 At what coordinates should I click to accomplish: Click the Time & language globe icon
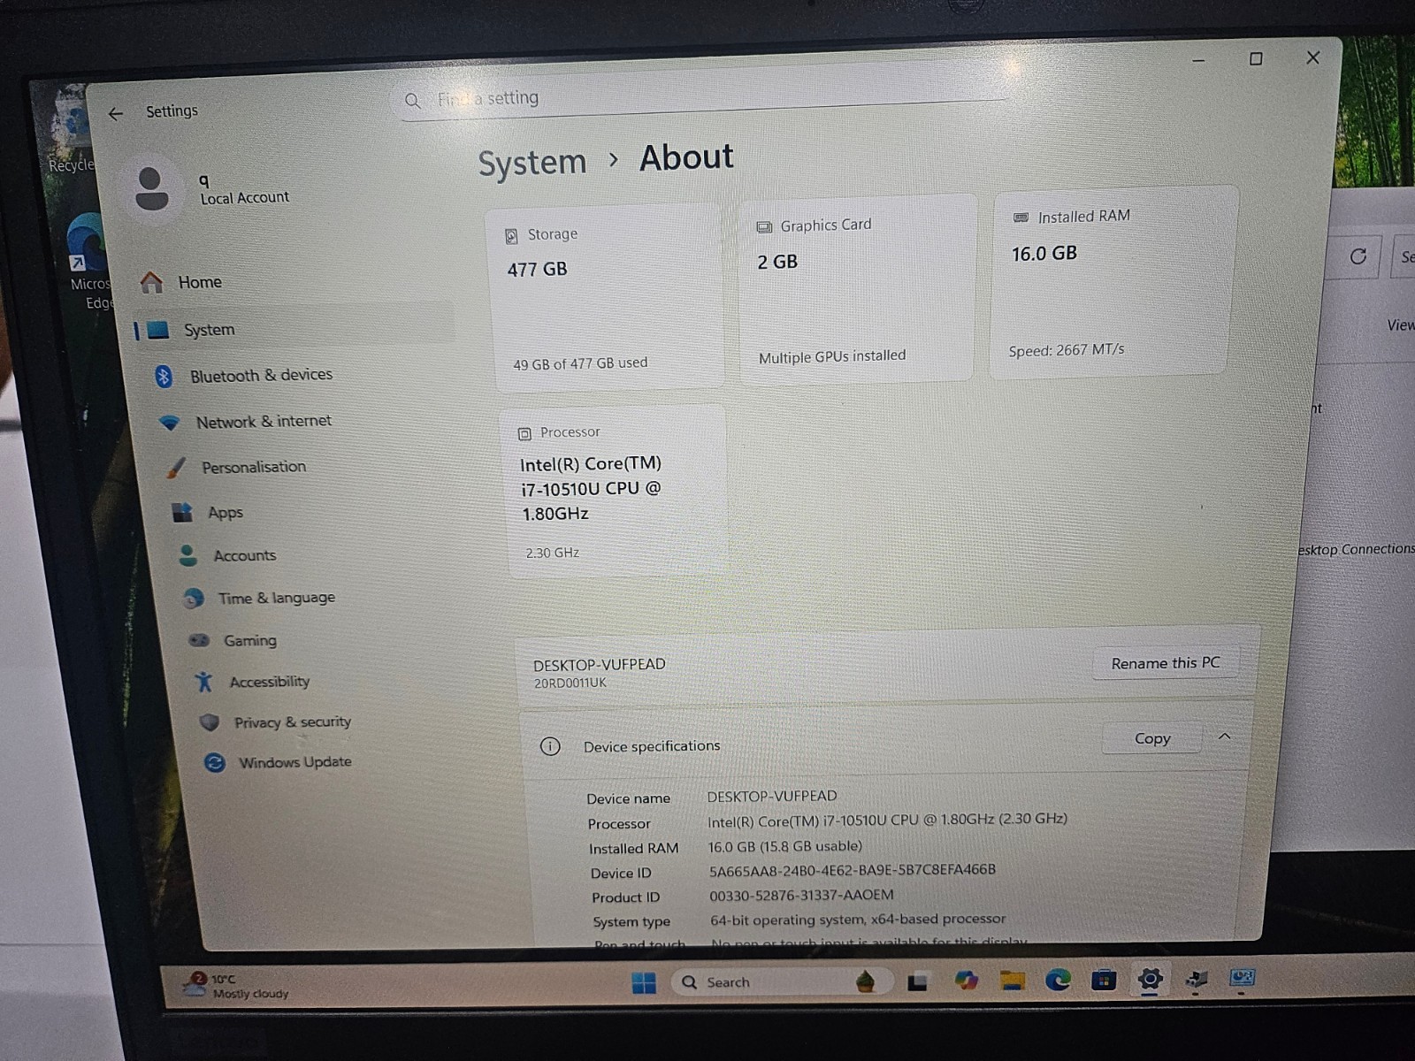point(193,599)
